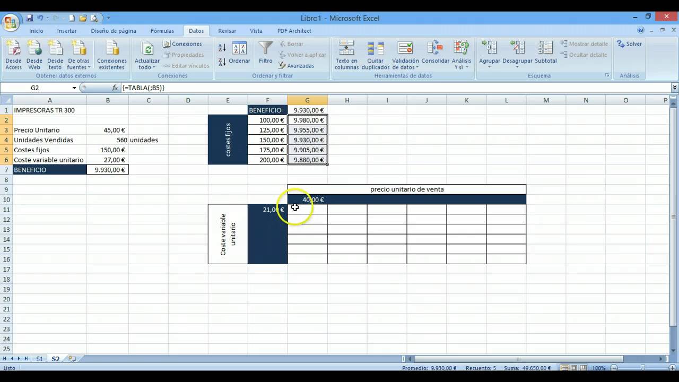Create new workbook from quick access toolbar
The height and width of the screenshot is (382, 679).
(x=72, y=18)
